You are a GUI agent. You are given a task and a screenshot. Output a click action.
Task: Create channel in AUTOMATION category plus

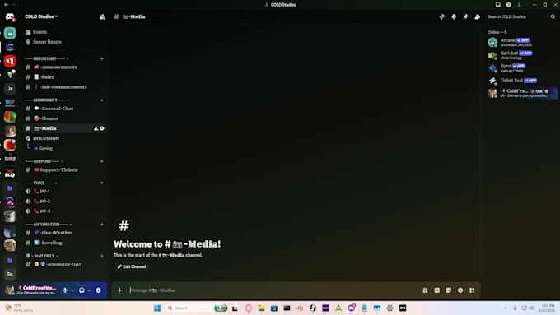(102, 225)
